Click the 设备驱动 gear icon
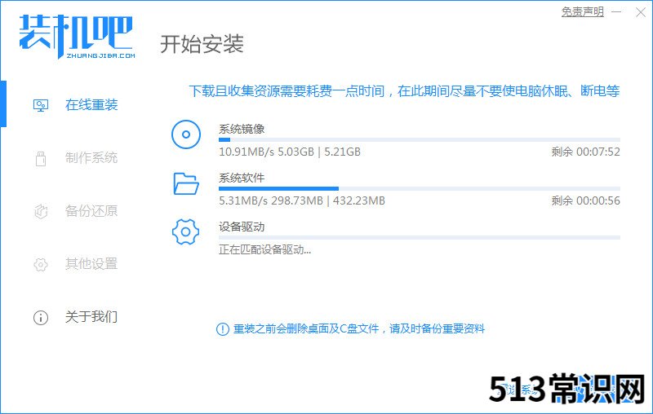Image resolution: width=653 pixels, height=414 pixels. (186, 231)
